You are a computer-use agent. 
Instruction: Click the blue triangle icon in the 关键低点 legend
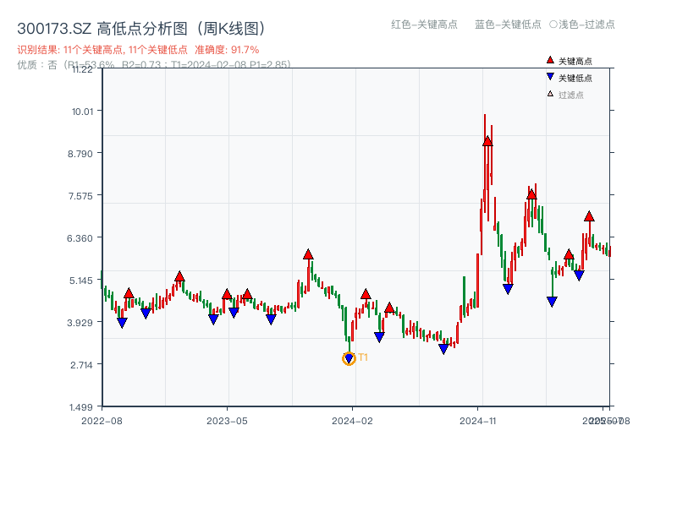[x=550, y=77]
